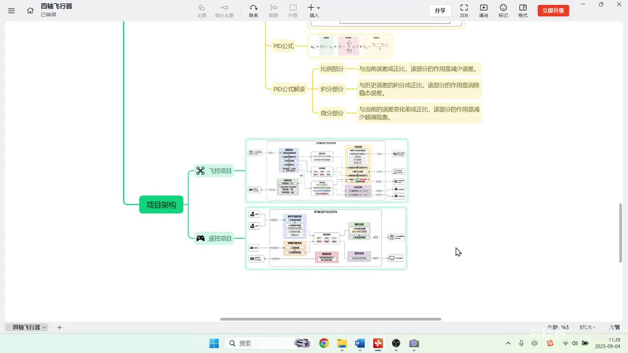The height and width of the screenshot is (353, 628).
Task: Go to the home page icon
Action: coord(30,10)
